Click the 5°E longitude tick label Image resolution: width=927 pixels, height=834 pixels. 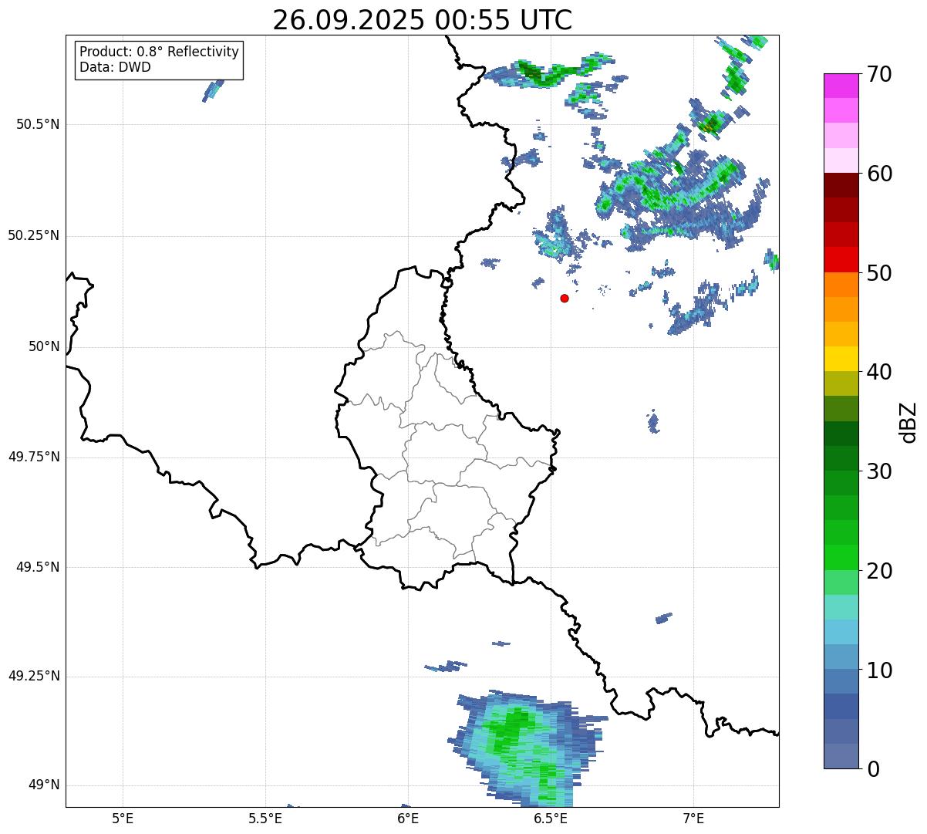coord(123,818)
